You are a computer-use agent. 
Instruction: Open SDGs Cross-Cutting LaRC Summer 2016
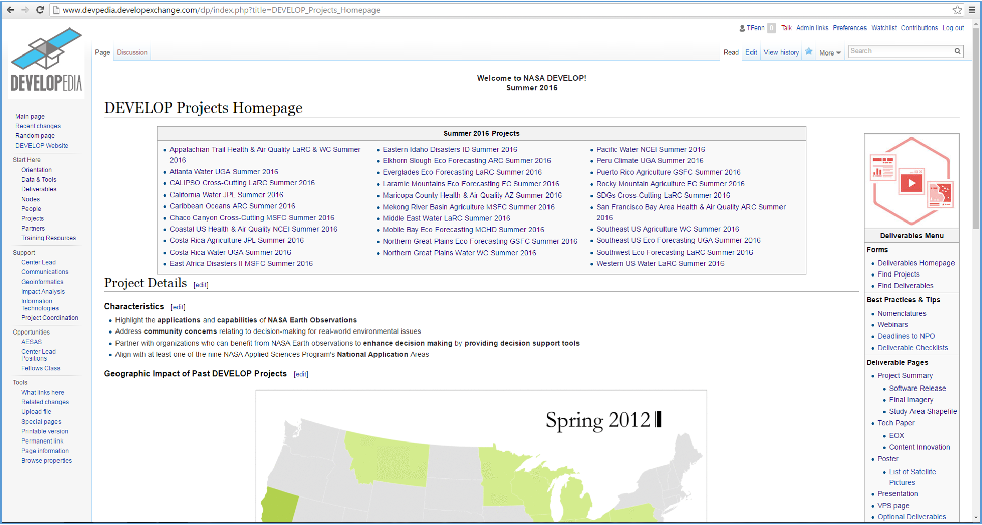[663, 195]
